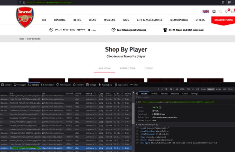Open the Referer URL link
Screen dimensions: 235x152
point(160,140)
